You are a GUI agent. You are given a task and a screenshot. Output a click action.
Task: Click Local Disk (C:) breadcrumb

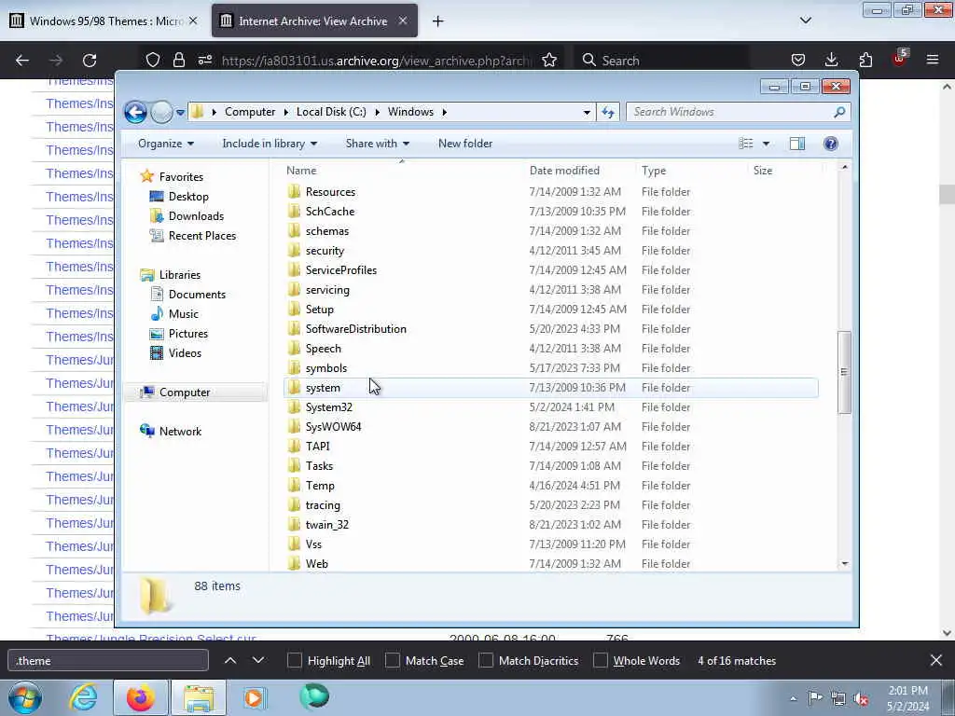(331, 112)
